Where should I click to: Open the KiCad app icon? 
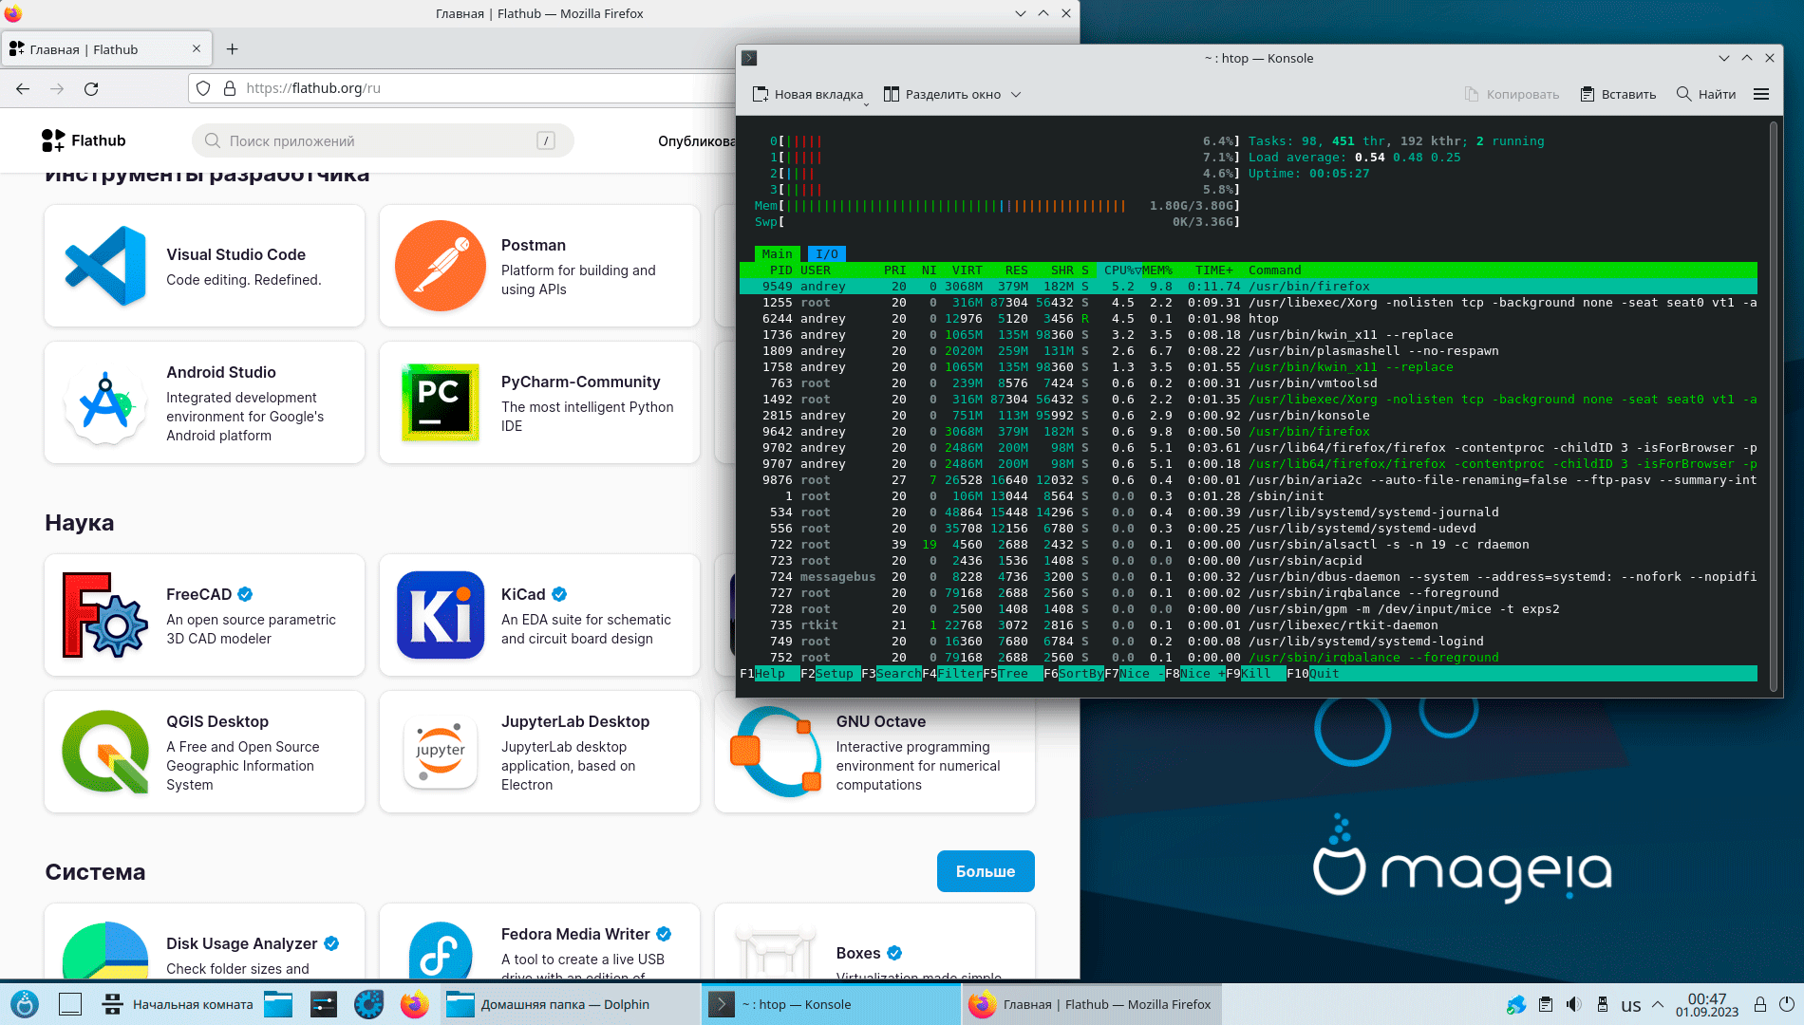point(440,615)
